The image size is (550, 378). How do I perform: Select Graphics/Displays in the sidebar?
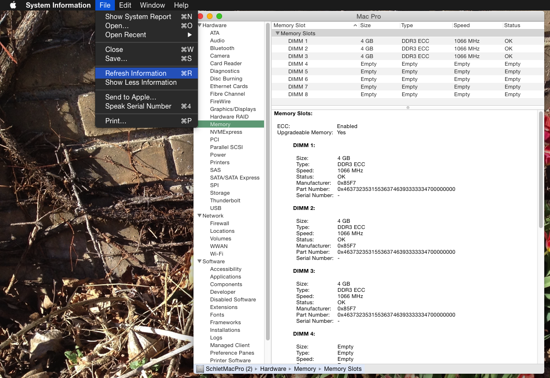coord(233,109)
